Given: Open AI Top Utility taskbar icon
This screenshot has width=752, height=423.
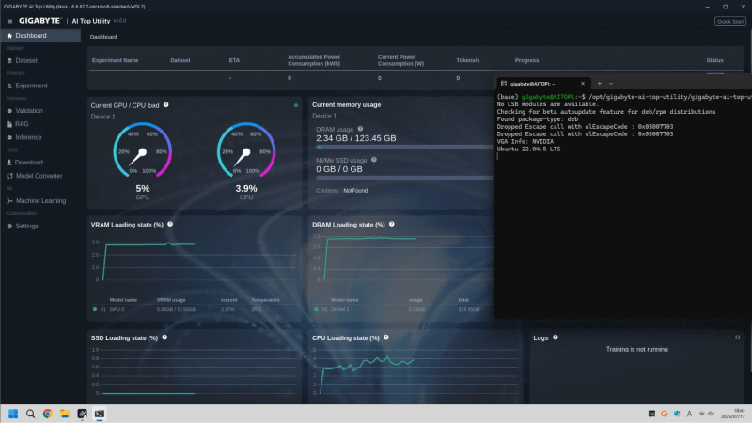Looking at the screenshot, I should point(82,414).
